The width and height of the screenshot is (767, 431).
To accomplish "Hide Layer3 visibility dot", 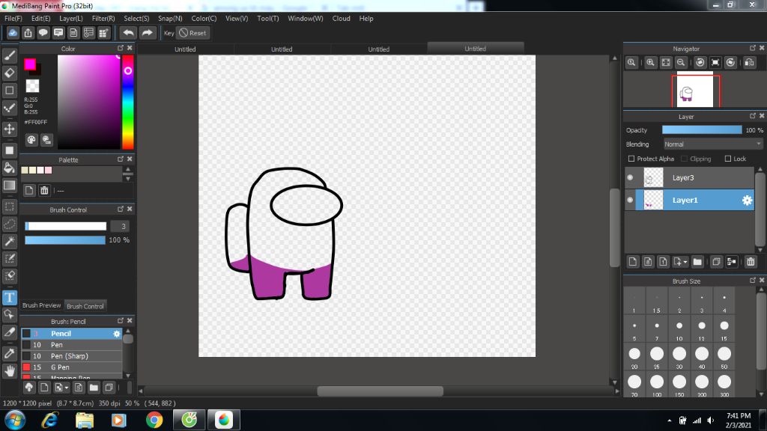I will pyautogui.click(x=630, y=177).
